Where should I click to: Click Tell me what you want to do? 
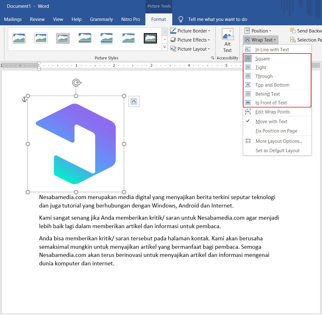coord(218,19)
